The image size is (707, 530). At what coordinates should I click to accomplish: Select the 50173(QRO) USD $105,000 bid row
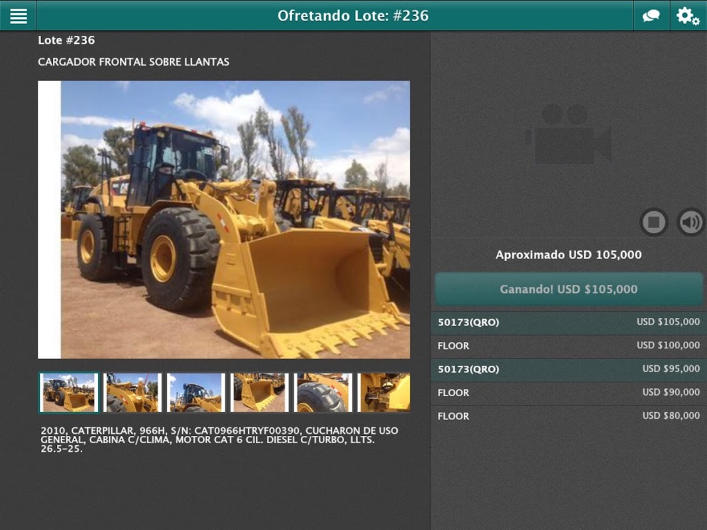pos(569,322)
